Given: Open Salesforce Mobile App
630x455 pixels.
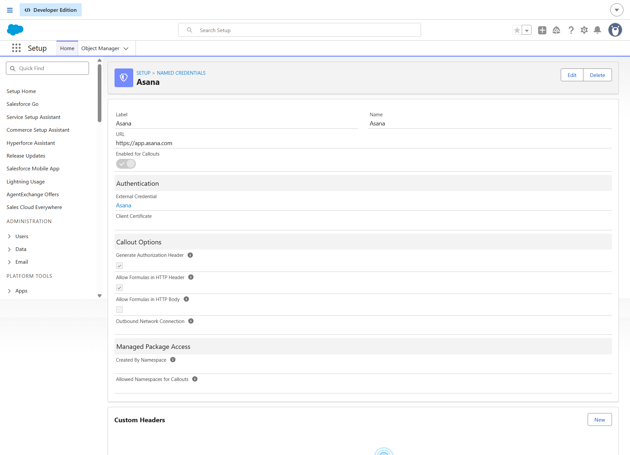Looking at the screenshot, I should click(x=33, y=169).
